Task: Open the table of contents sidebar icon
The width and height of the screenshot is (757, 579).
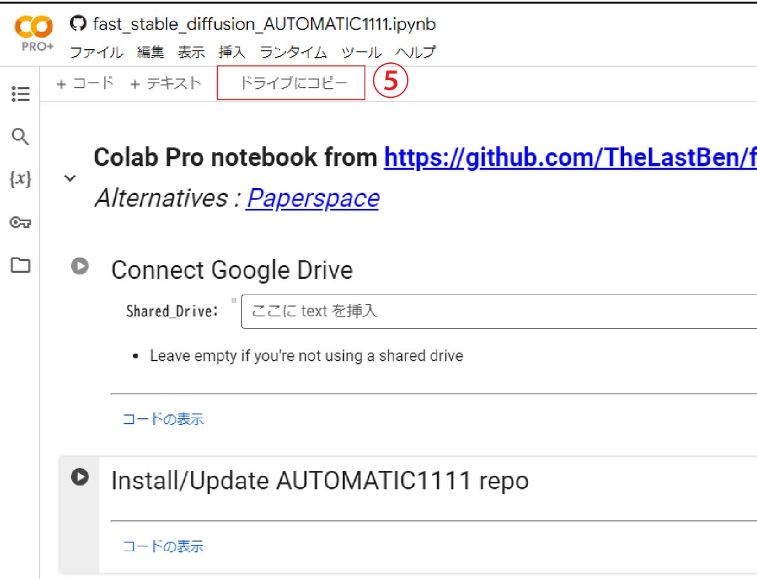Action: 20,94
